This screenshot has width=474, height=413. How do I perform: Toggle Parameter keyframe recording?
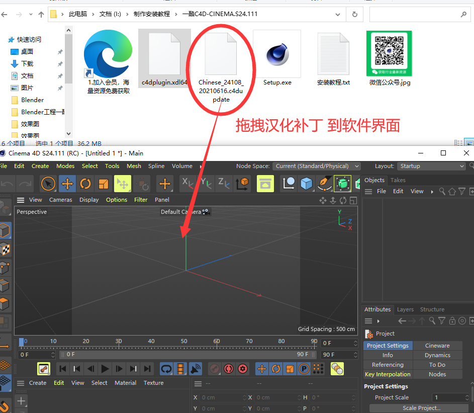point(304,369)
